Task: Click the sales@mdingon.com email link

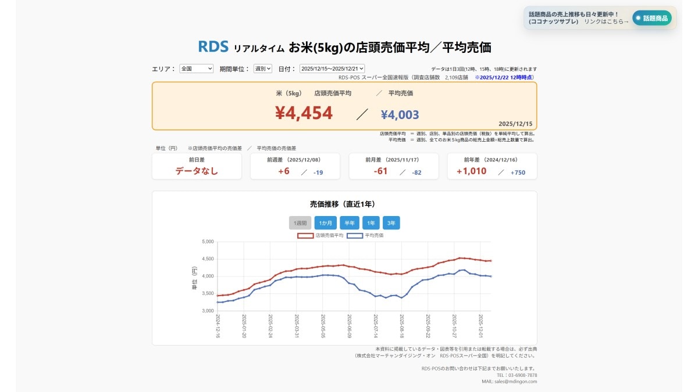Action: tap(517, 382)
